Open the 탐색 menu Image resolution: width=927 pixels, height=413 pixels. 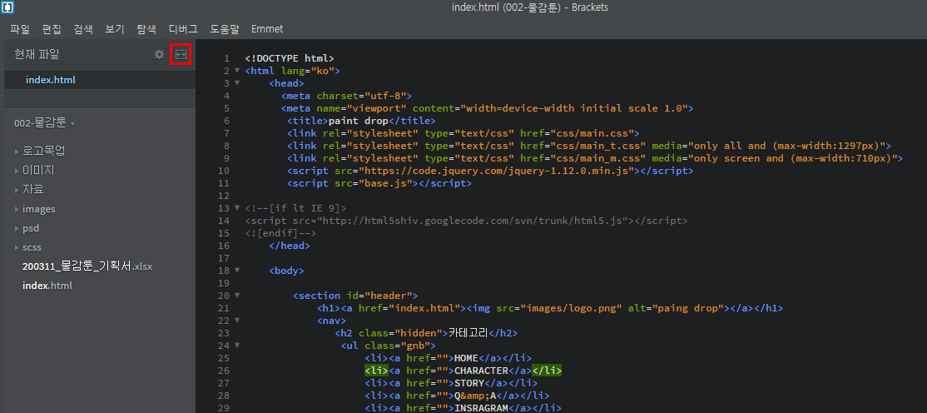coord(146,28)
